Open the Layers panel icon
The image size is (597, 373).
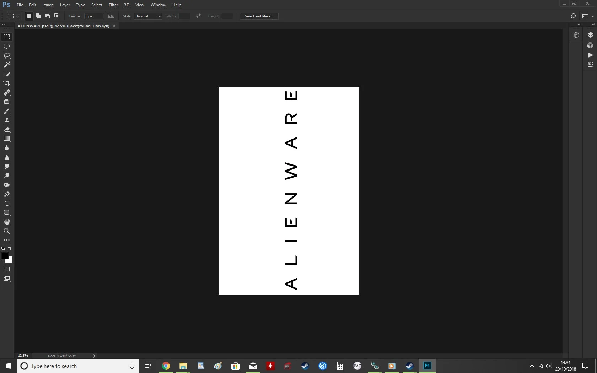point(591,35)
